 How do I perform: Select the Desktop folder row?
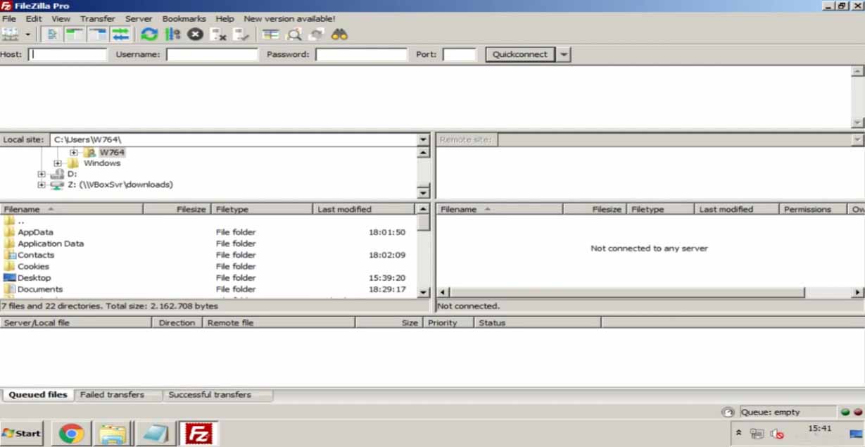pos(208,278)
